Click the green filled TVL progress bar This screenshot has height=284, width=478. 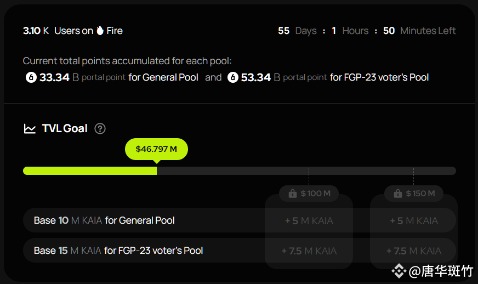[90, 171]
